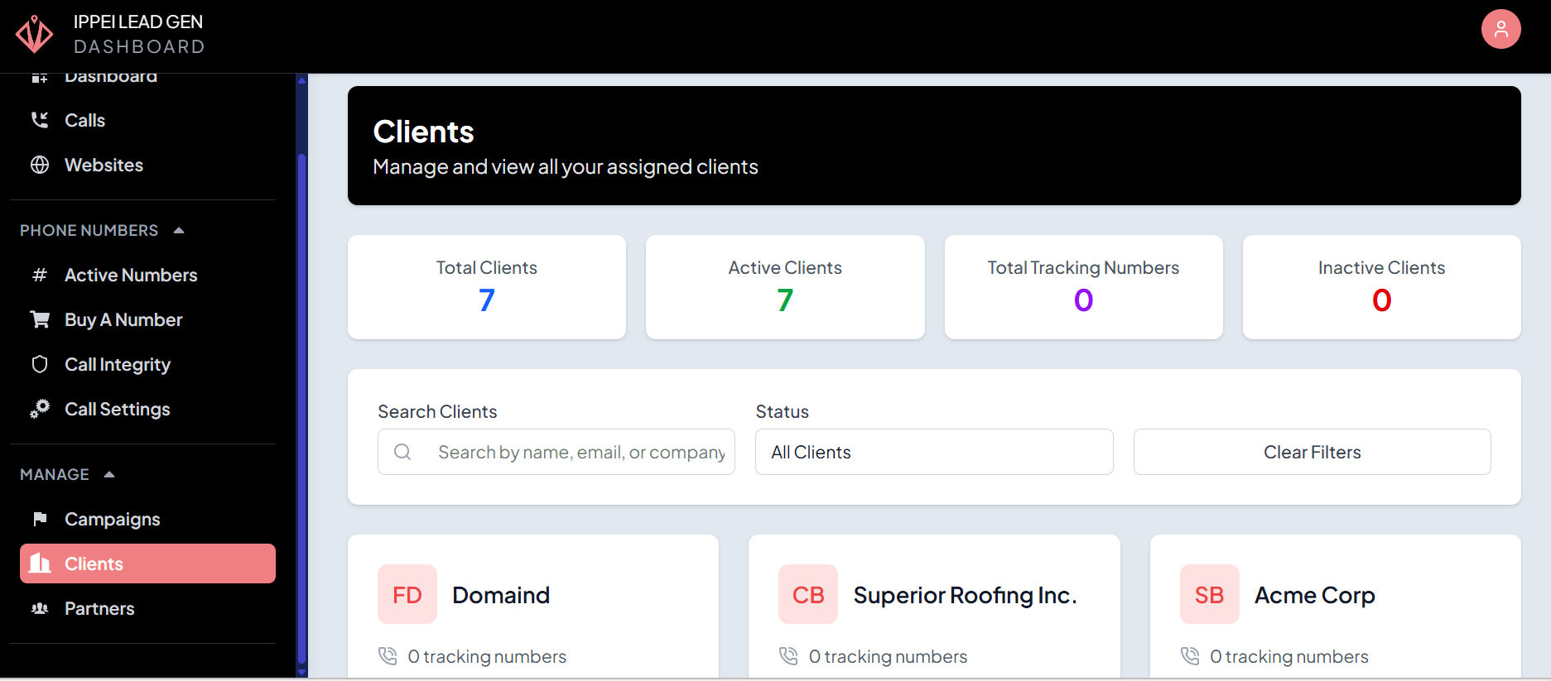Collapse the Phone Numbers section arrow
The height and width of the screenshot is (681, 1551).
179,230
